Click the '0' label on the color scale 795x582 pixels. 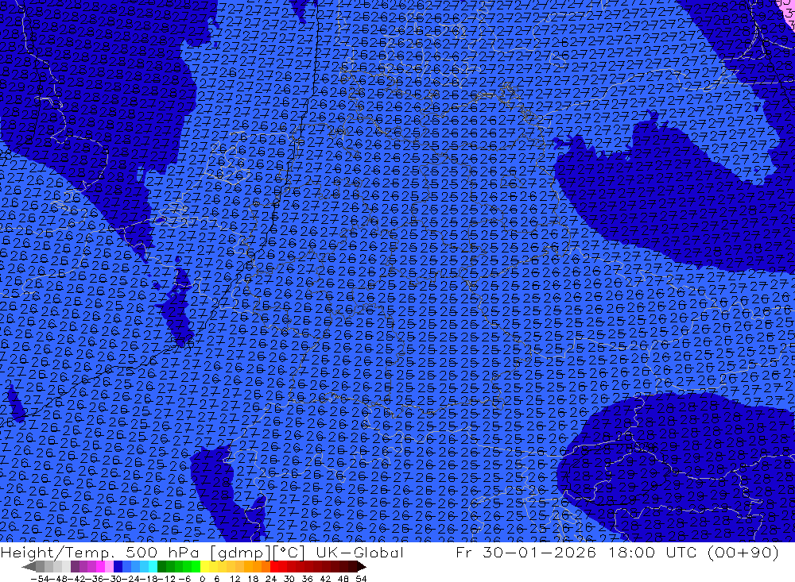point(202,579)
